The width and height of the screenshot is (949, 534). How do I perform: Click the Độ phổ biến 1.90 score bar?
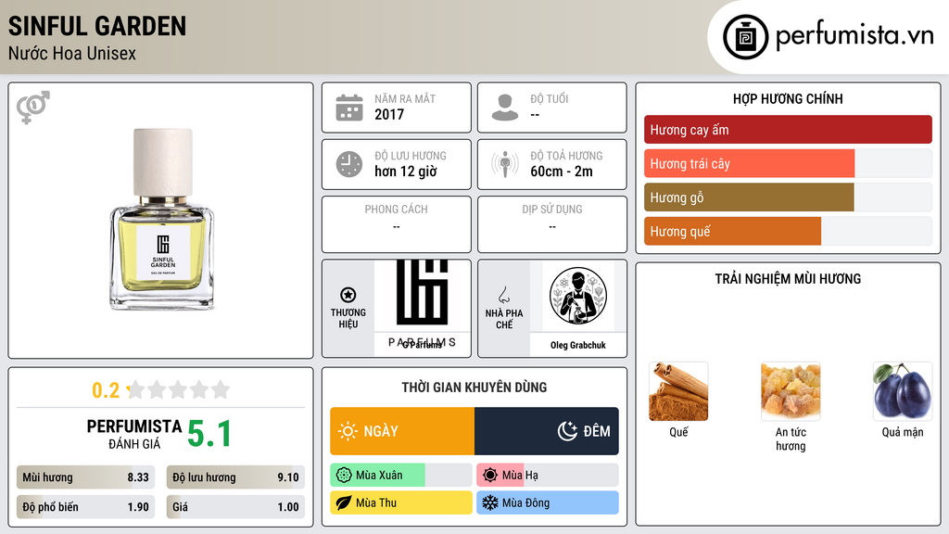(85, 507)
